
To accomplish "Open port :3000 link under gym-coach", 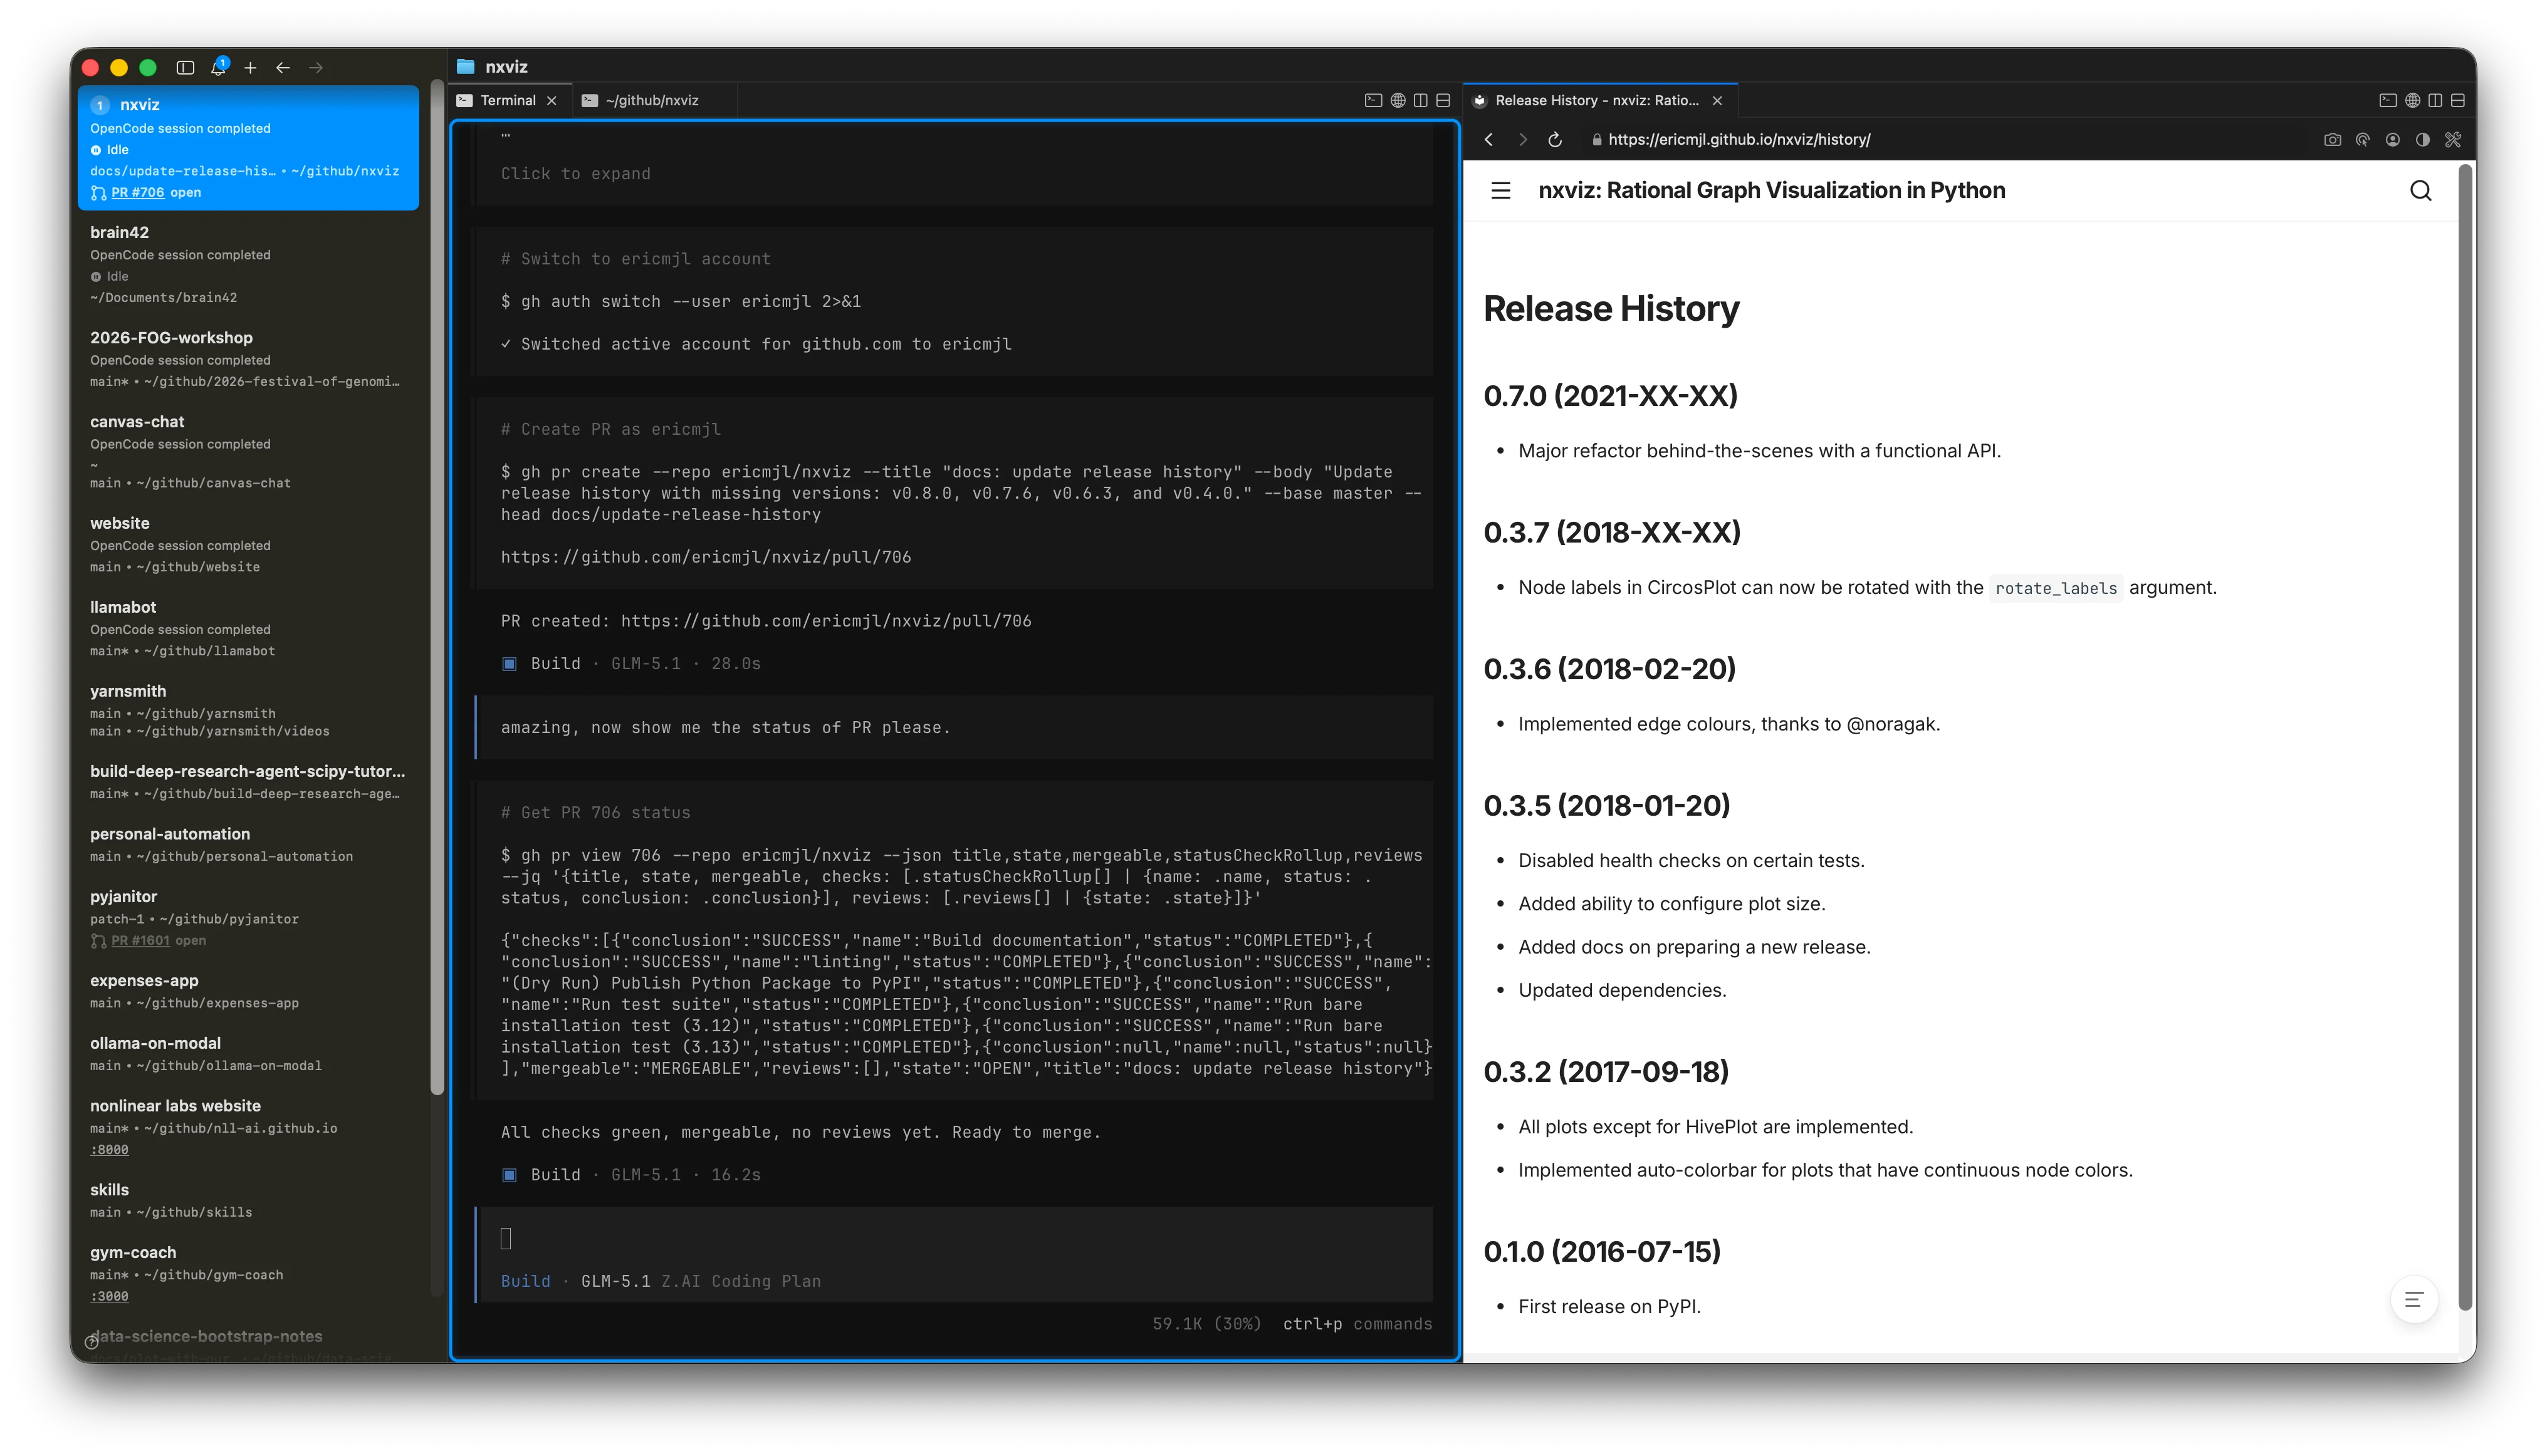I will (109, 1296).
